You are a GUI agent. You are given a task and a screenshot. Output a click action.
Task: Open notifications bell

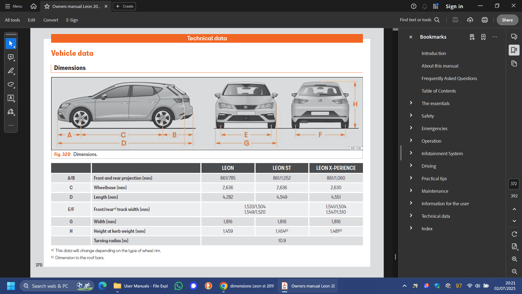coord(425,6)
